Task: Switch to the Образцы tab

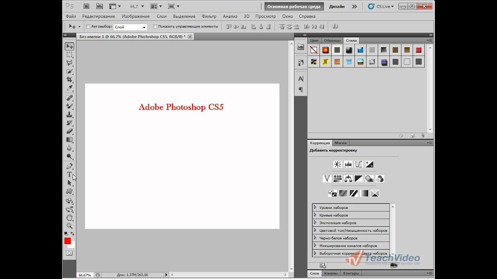Action: [332, 40]
